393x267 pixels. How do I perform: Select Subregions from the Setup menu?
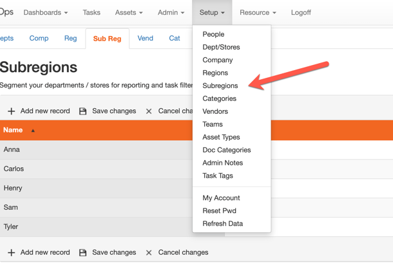220,86
